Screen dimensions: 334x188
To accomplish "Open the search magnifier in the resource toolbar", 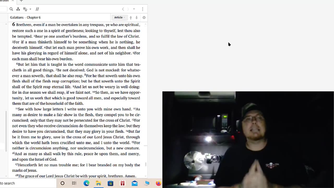I will click(x=11, y=9).
